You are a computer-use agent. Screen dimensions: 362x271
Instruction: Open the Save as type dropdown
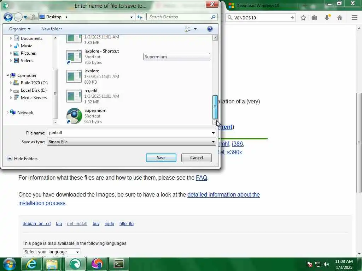(x=132, y=142)
